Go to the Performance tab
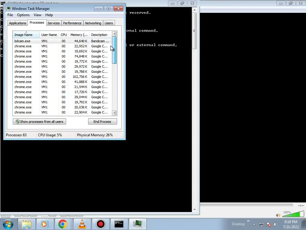 (x=72, y=23)
